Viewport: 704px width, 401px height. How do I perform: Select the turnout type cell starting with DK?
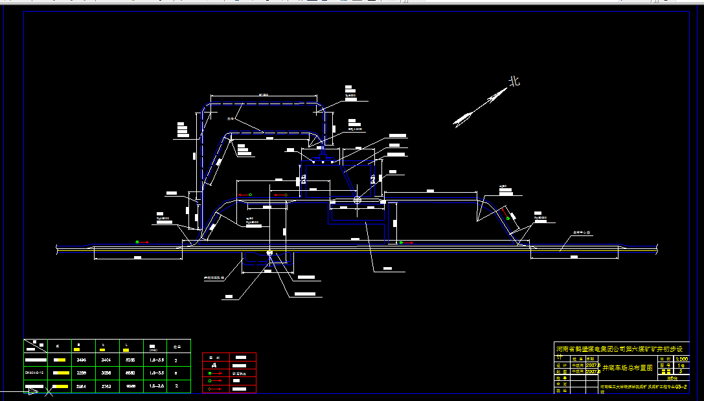pos(34,373)
